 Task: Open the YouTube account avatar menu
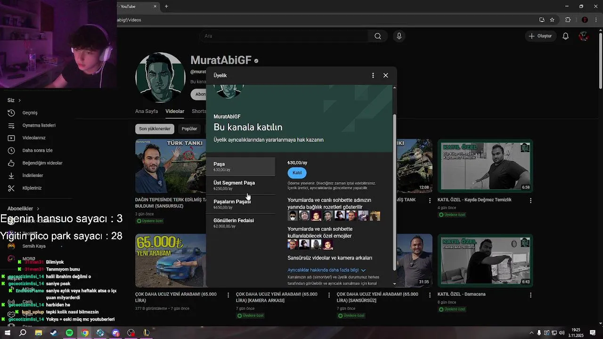[584, 36]
